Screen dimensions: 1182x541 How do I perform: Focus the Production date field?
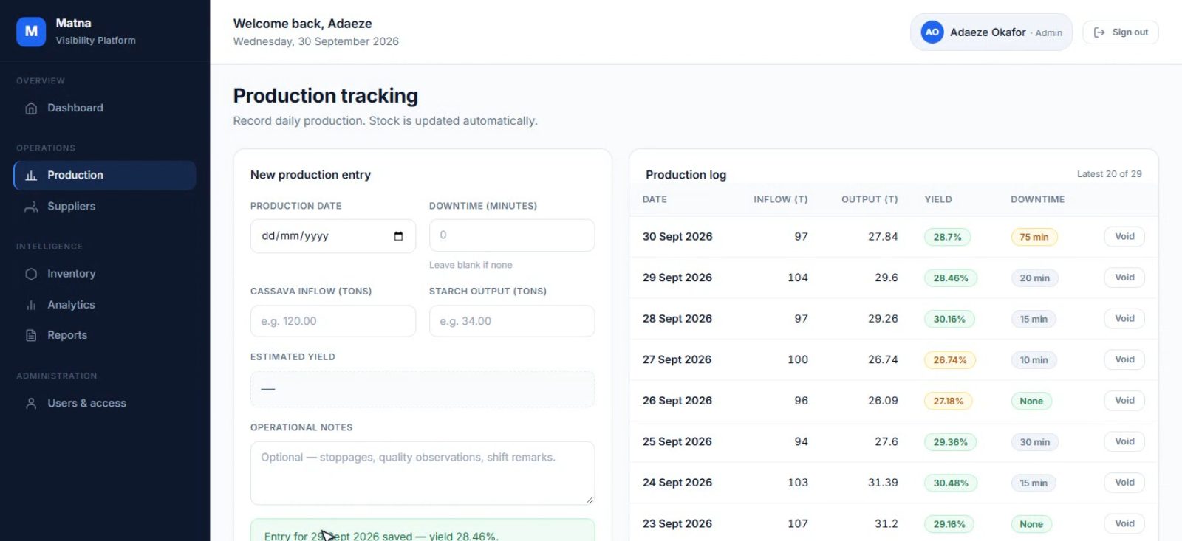pos(333,236)
